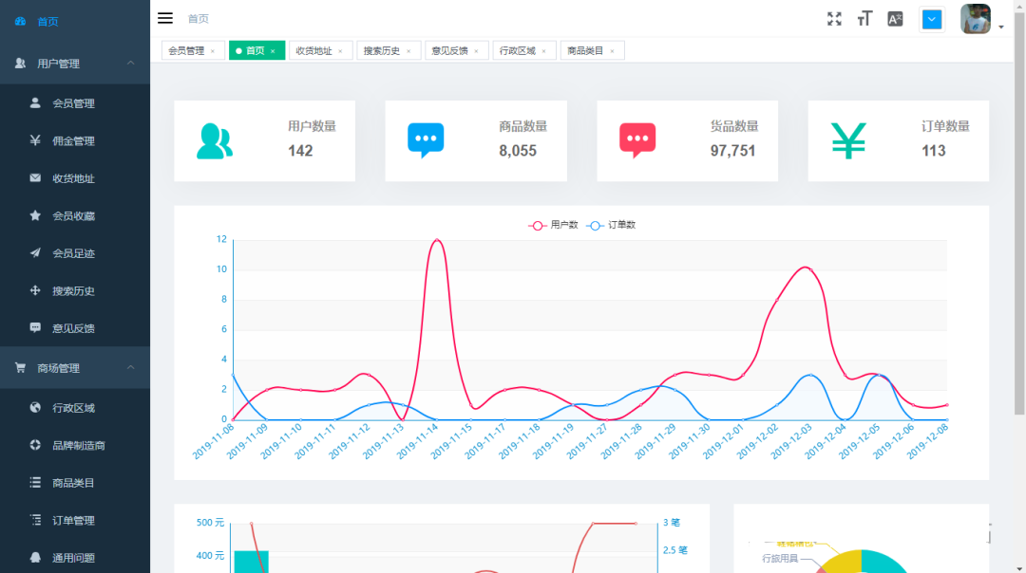Enter fullscreen mode via top icon
Screen dimensions: 1026x573
point(834,19)
